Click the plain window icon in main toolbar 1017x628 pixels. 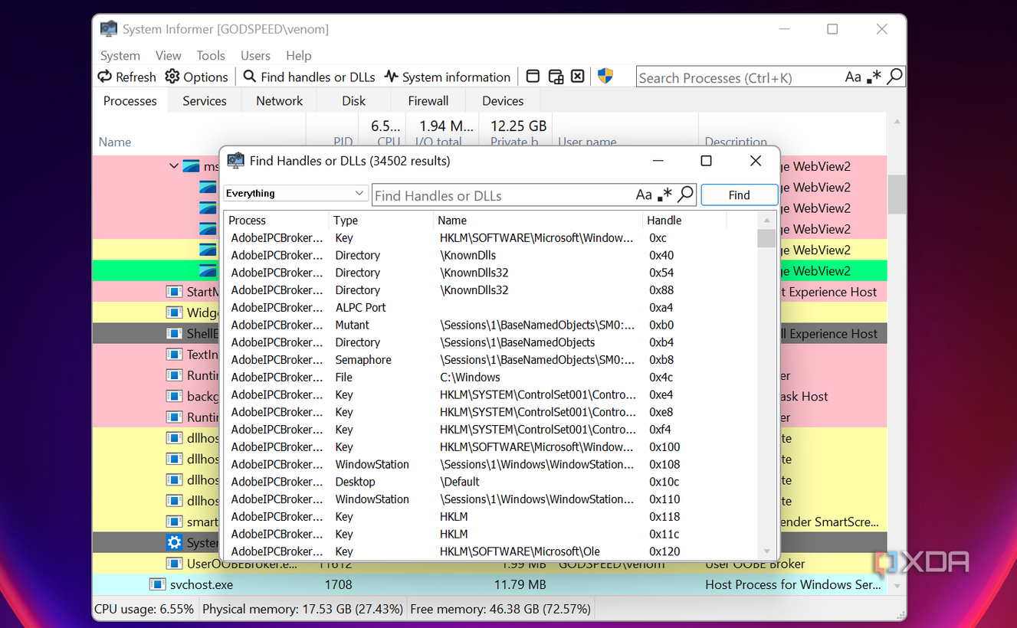533,77
